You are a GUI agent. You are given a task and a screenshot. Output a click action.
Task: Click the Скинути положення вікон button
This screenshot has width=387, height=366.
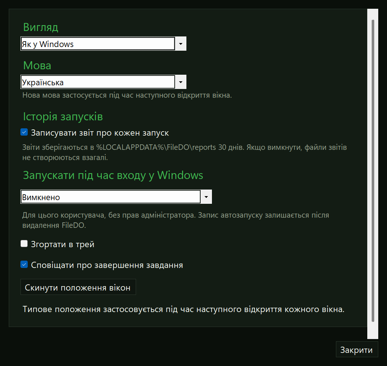tap(78, 287)
